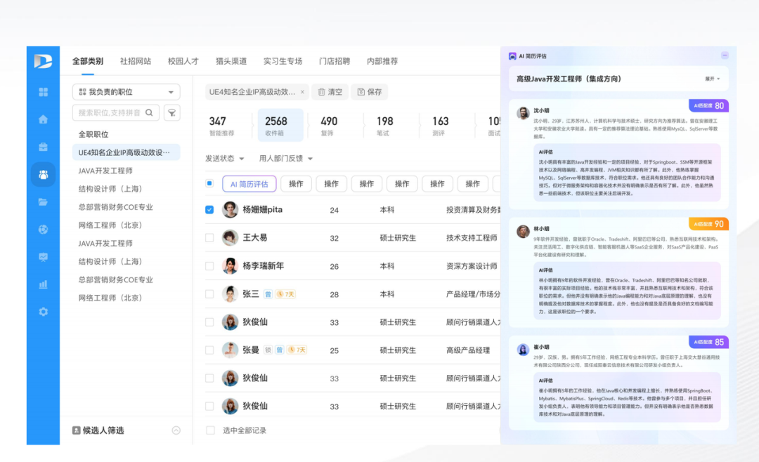Remove the UE4知名企业IP filter tag with the ×
The width and height of the screenshot is (759, 462).
coord(302,91)
